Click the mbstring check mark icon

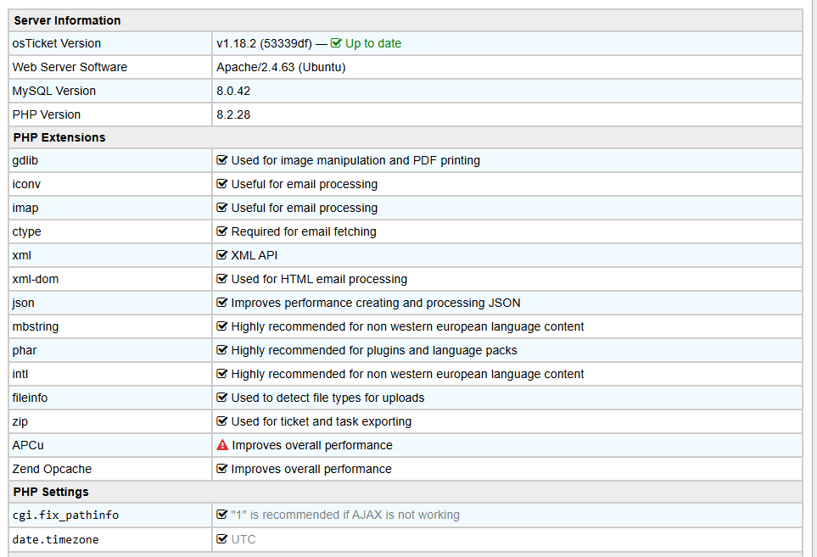(222, 326)
